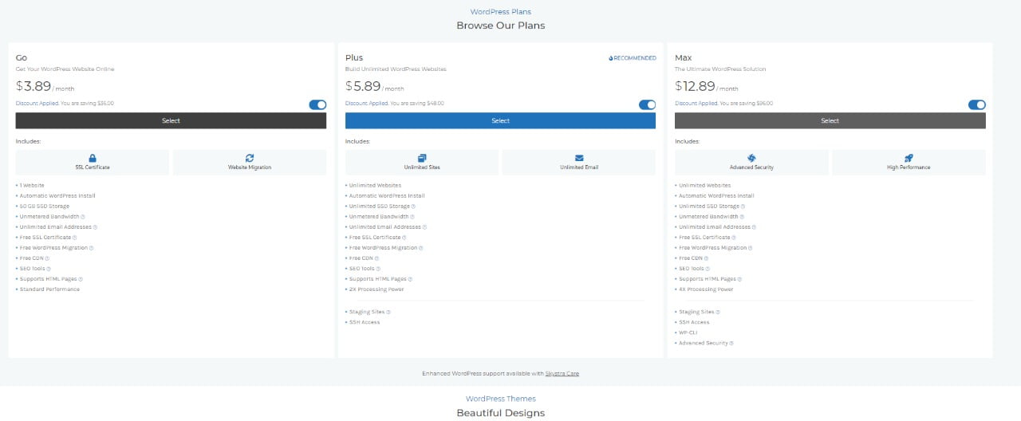Image resolution: width=1021 pixels, height=421 pixels.
Task: Select the Plus plan
Action: pos(500,120)
